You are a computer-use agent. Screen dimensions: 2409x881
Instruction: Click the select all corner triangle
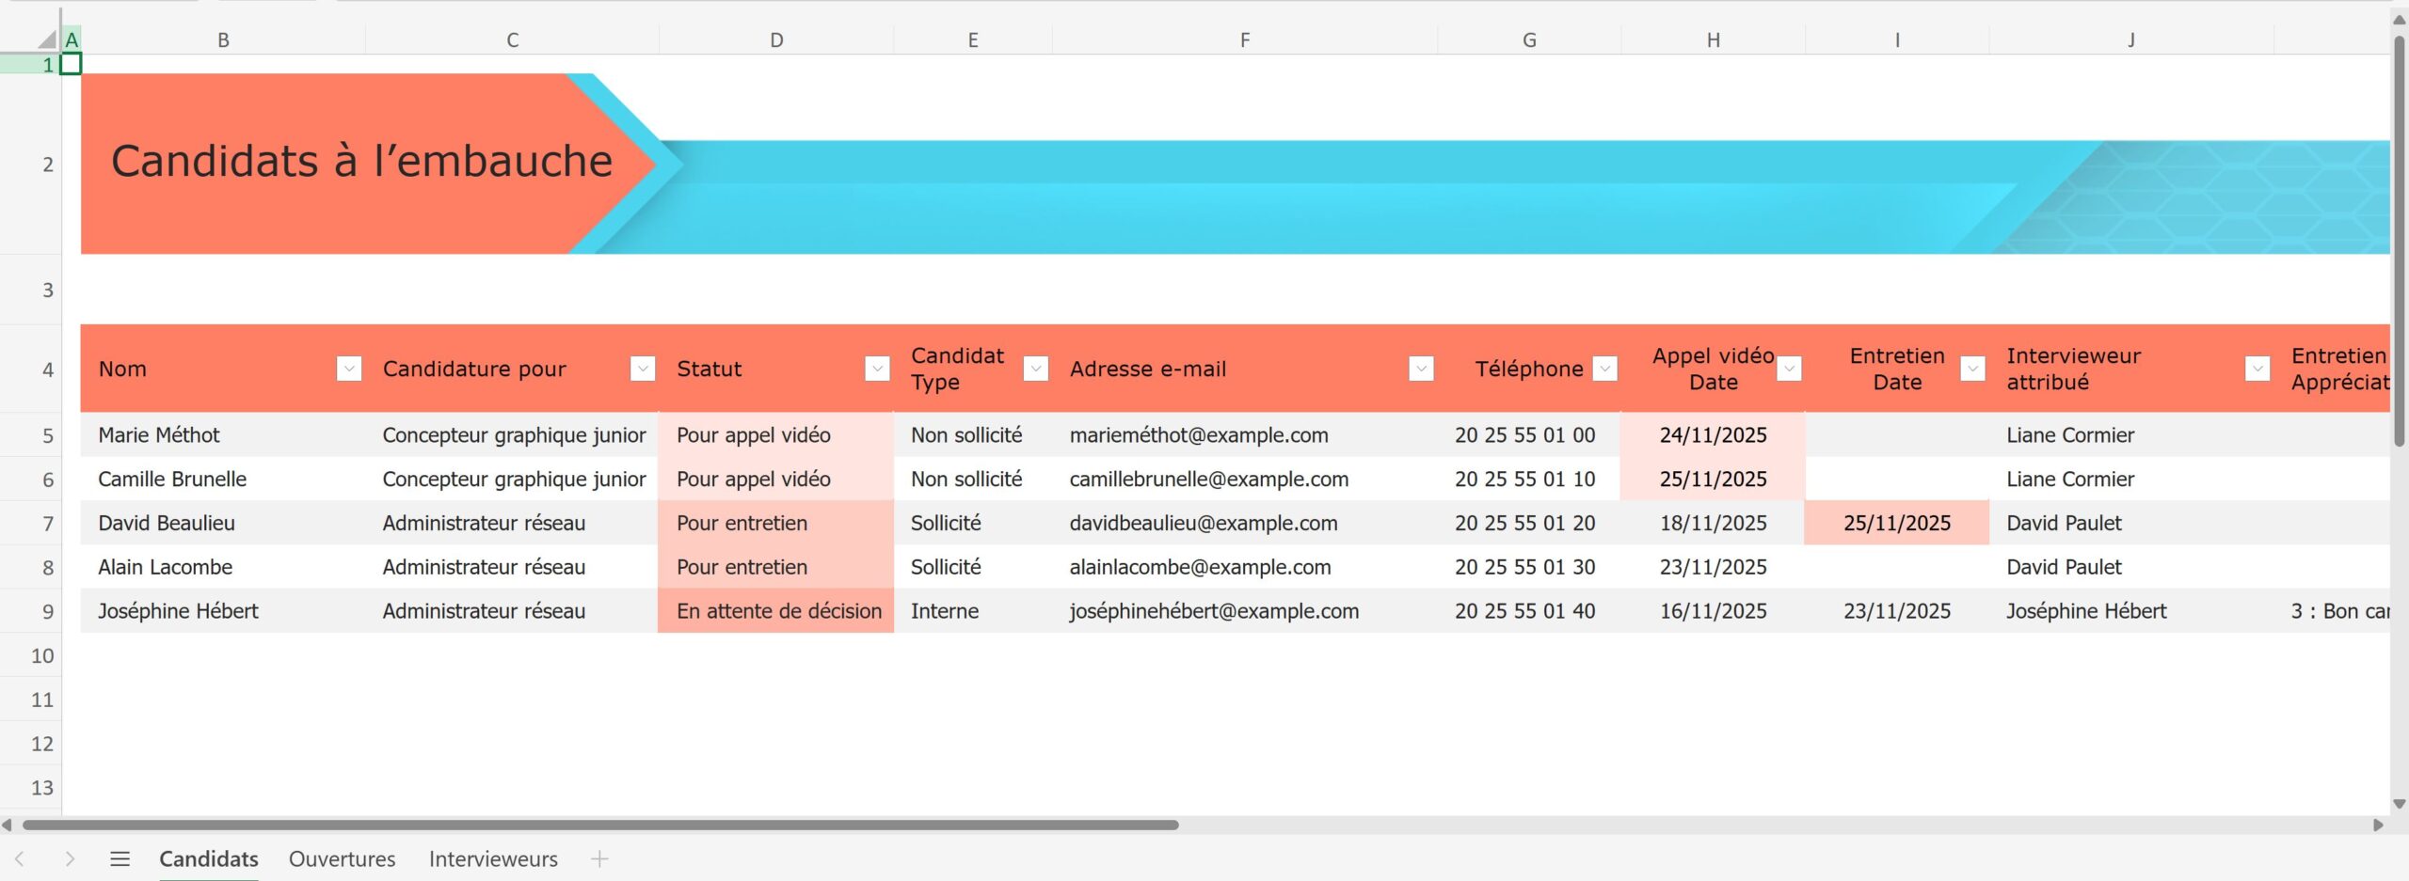[46, 39]
